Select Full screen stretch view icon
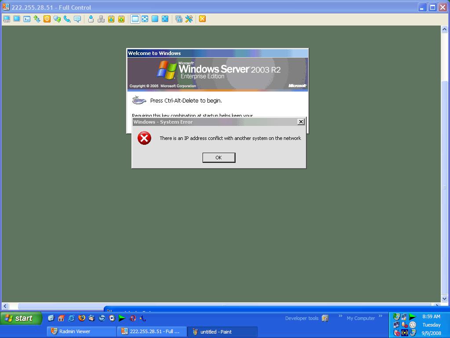This screenshot has height=338, width=450. click(x=165, y=19)
